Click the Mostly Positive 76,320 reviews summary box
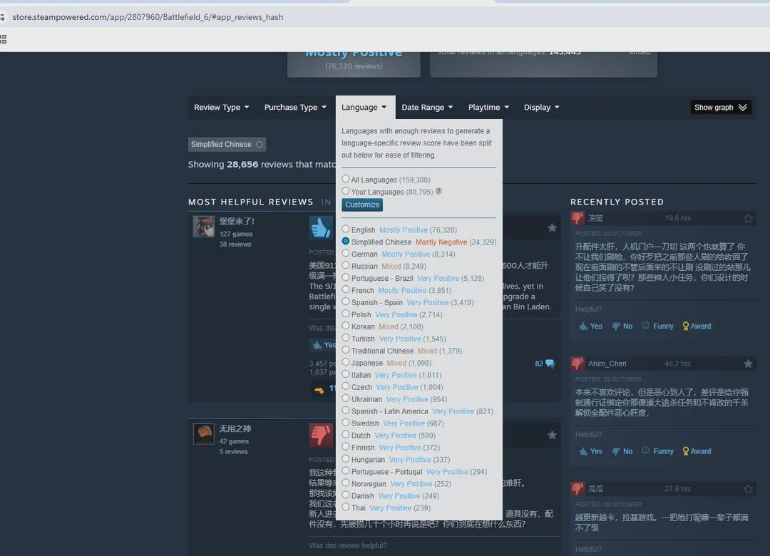The image size is (770, 556). tap(354, 64)
